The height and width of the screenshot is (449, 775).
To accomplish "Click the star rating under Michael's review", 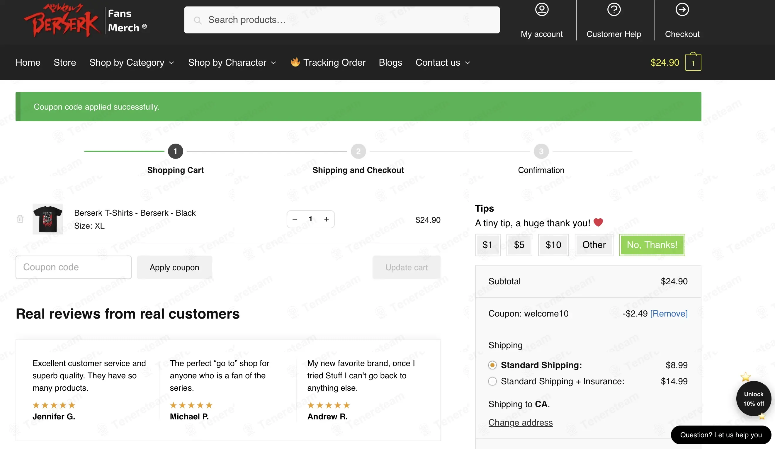I will (191, 405).
